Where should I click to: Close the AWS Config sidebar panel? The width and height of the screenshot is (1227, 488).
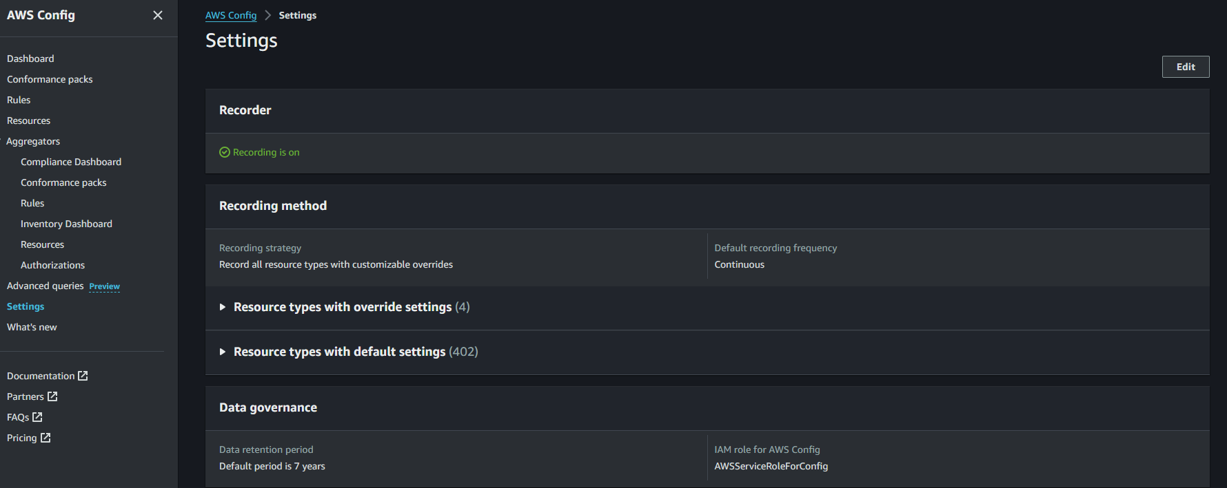pos(158,15)
